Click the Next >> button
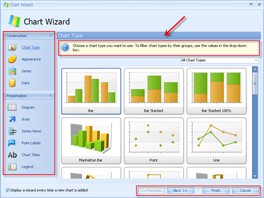Viewport: 264px width, 198px height. 181,191
